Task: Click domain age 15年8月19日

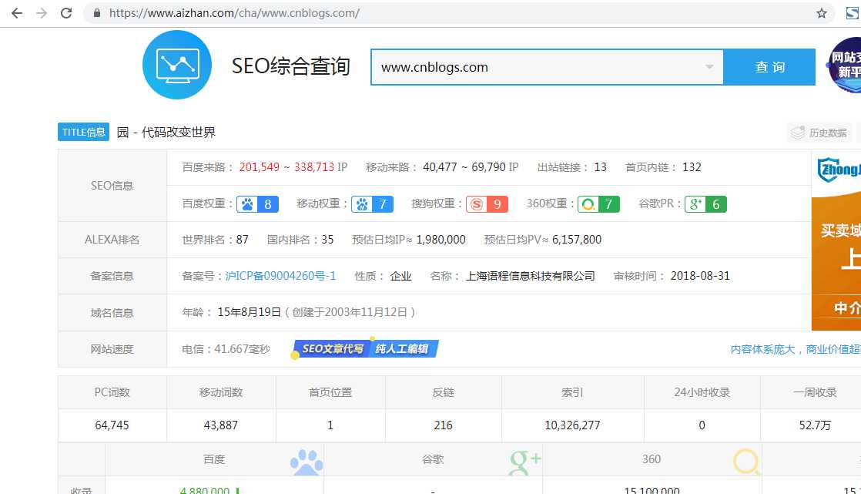Action: (x=250, y=312)
